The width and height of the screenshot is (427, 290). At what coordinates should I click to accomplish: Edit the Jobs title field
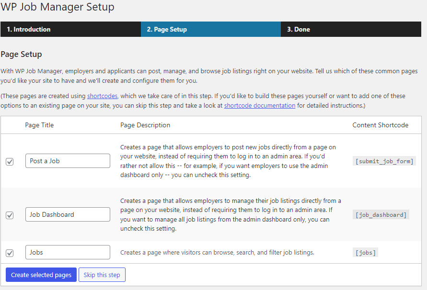tap(68, 252)
